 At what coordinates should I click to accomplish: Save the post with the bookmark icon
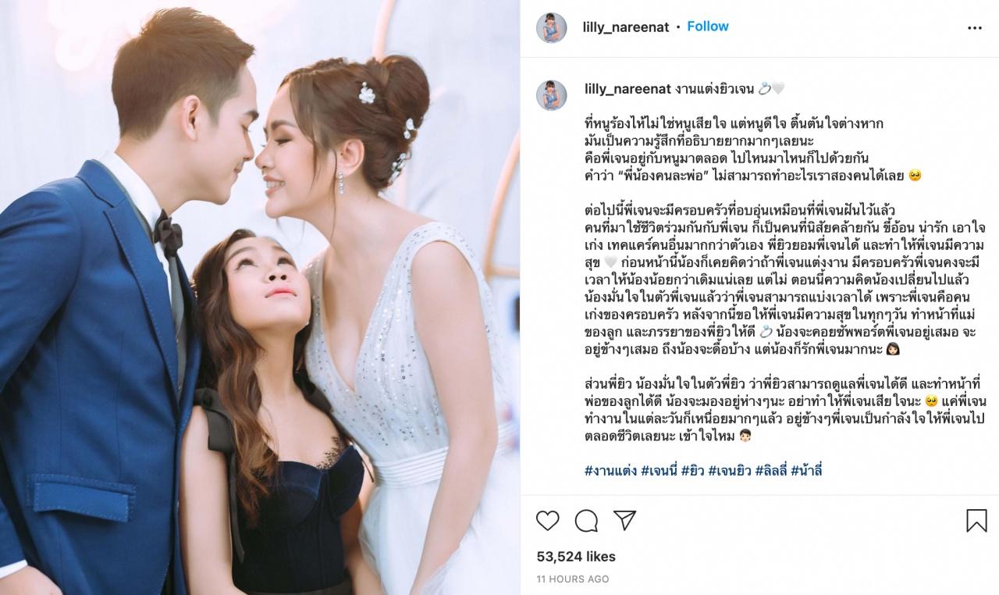(976, 520)
